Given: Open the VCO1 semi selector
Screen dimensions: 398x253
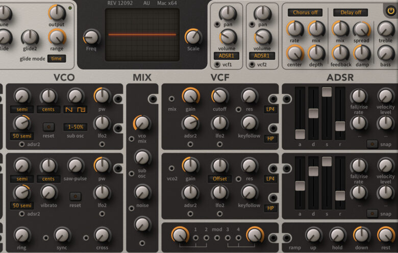Looking at the screenshot, I should click(x=22, y=109).
